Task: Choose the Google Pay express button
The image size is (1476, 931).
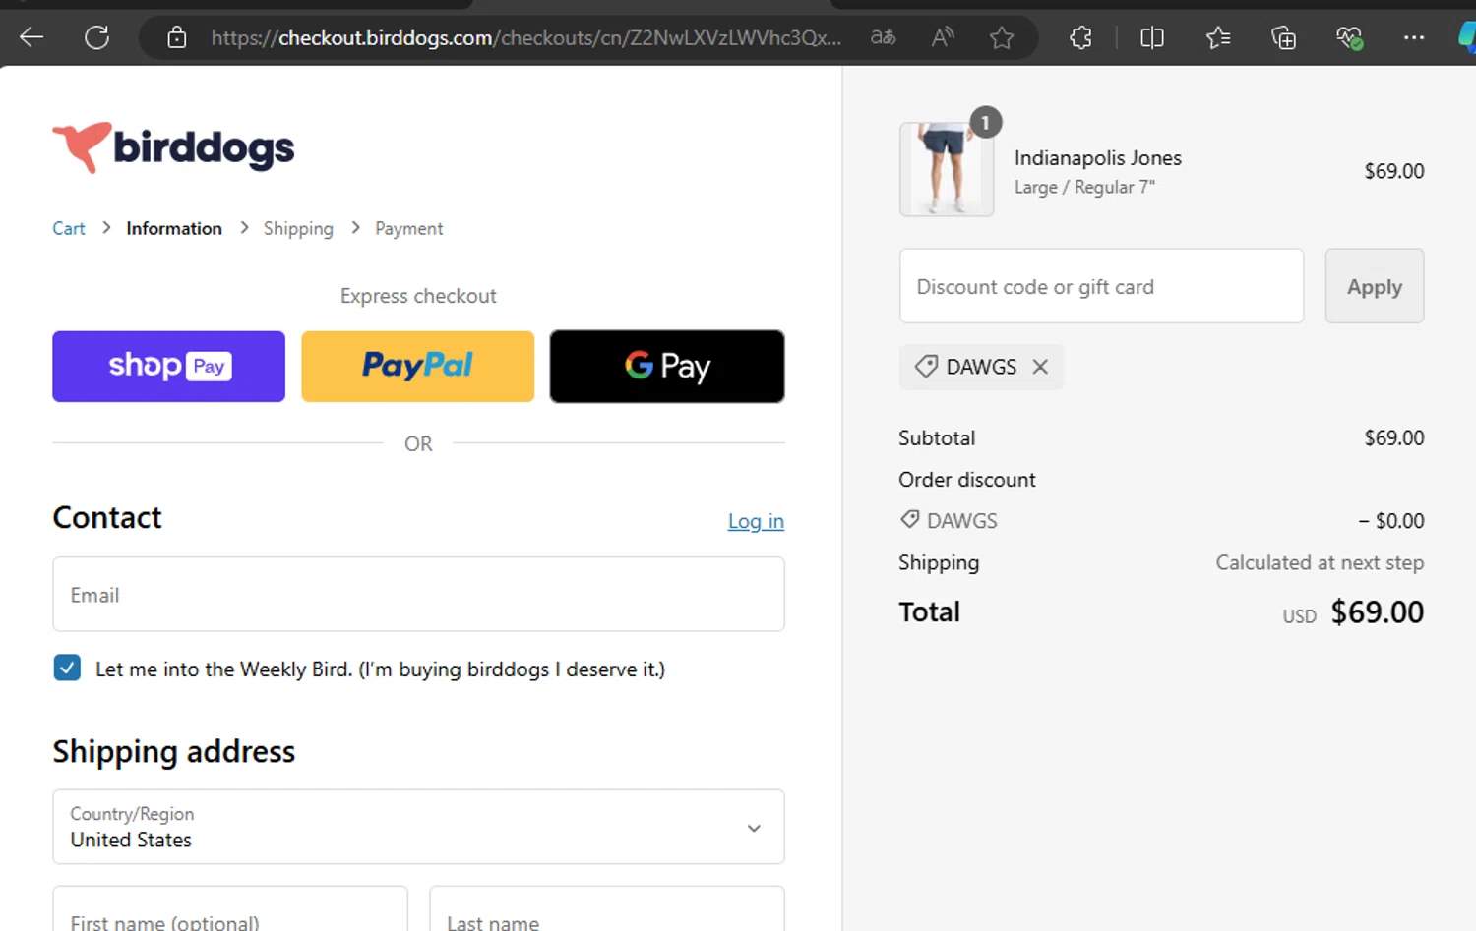Action: (x=667, y=367)
